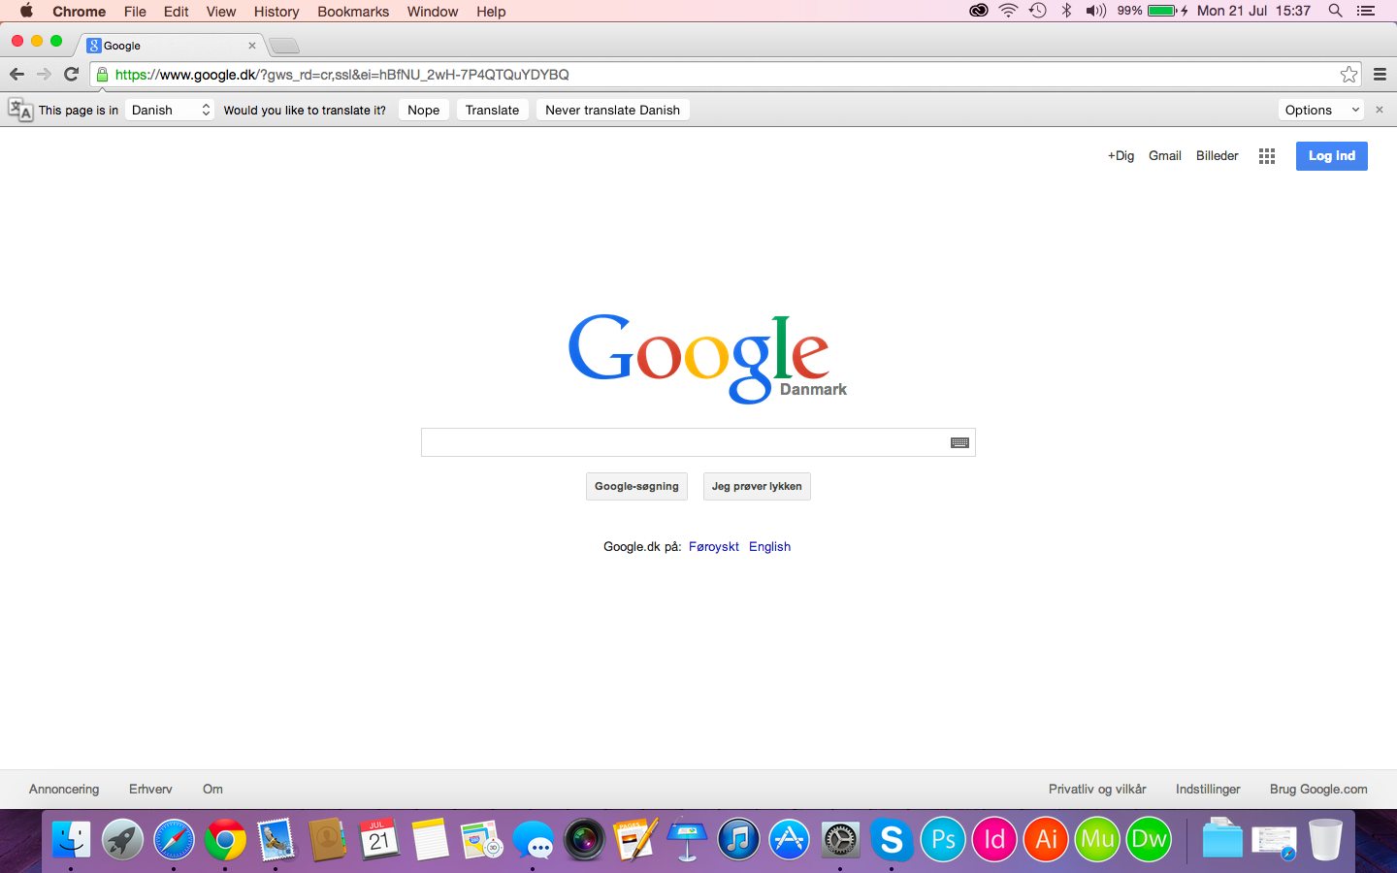The width and height of the screenshot is (1397, 873).
Task: Open the Billeder link
Action: pos(1217,156)
